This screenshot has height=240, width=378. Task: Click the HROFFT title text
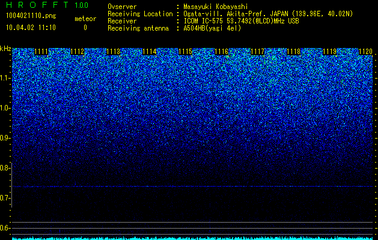click(38, 5)
